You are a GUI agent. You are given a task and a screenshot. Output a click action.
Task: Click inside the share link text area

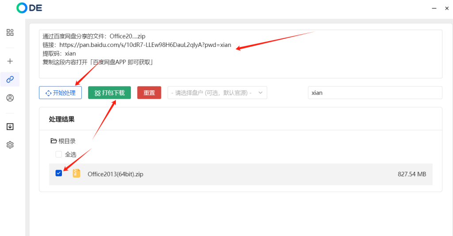tap(241, 54)
